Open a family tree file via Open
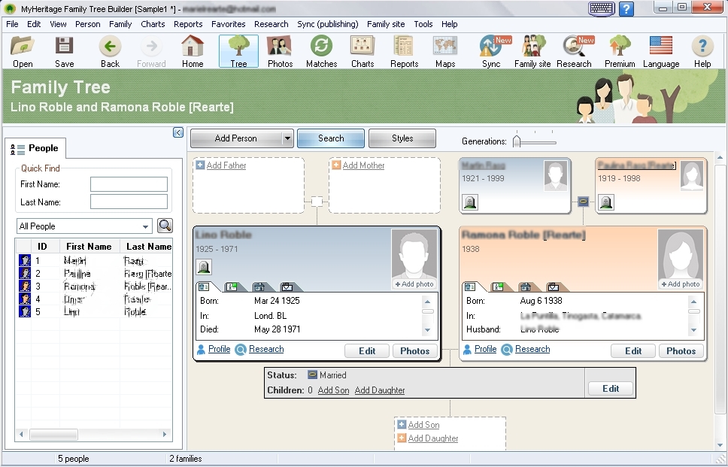 click(x=23, y=52)
